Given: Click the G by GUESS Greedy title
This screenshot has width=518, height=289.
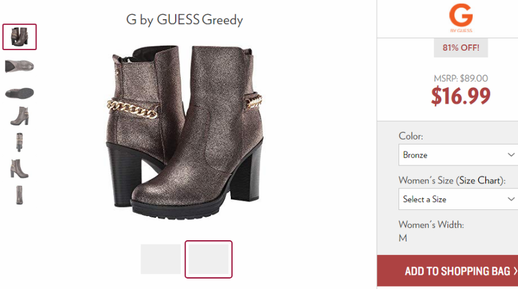Looking at the screenshot, I should 184,20.
